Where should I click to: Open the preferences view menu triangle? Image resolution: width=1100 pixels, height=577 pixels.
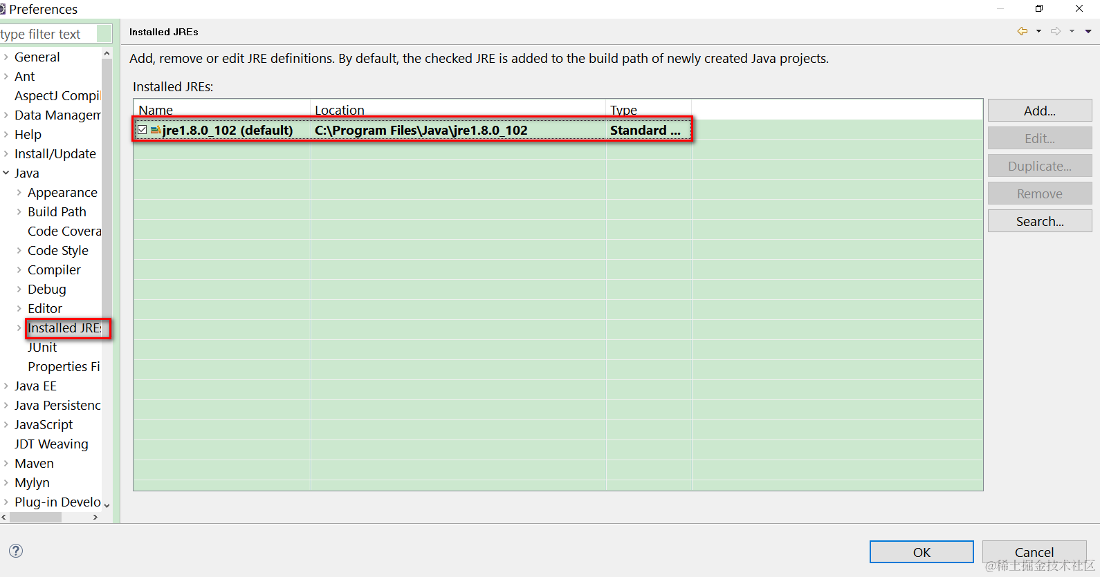pyautogui.click(x=1088, y=31)
